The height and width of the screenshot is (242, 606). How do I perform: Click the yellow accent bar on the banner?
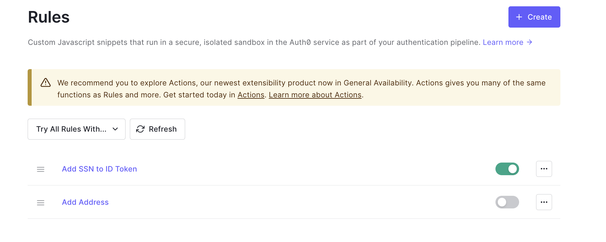[29, 87]
